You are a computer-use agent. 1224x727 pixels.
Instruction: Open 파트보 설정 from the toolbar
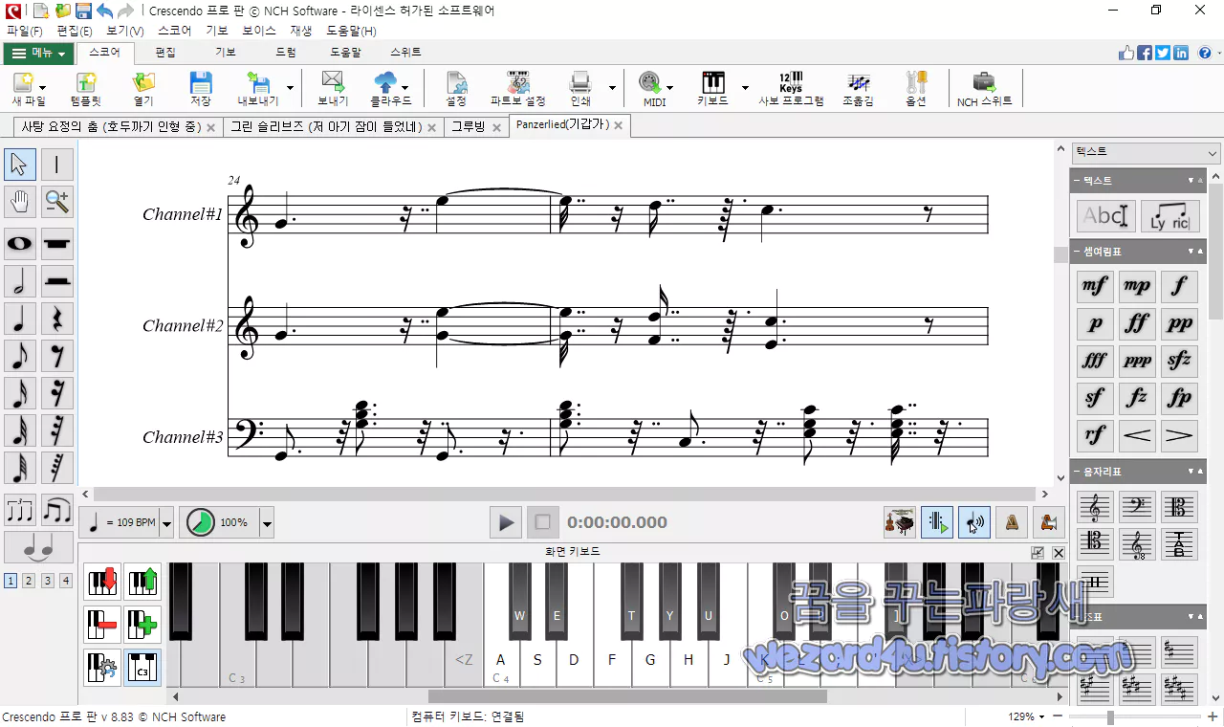click(517, 88)
